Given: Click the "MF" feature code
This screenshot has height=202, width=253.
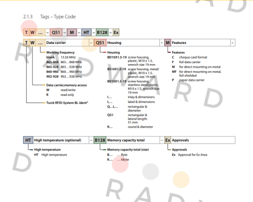Looking at the screenshot, I should (x=174, y=72).
